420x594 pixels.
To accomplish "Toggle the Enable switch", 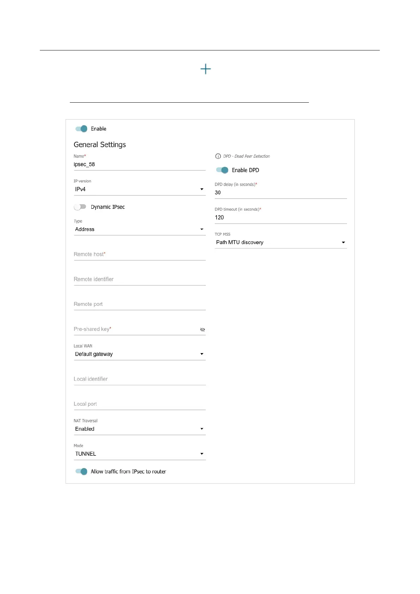I will (81, 129).
